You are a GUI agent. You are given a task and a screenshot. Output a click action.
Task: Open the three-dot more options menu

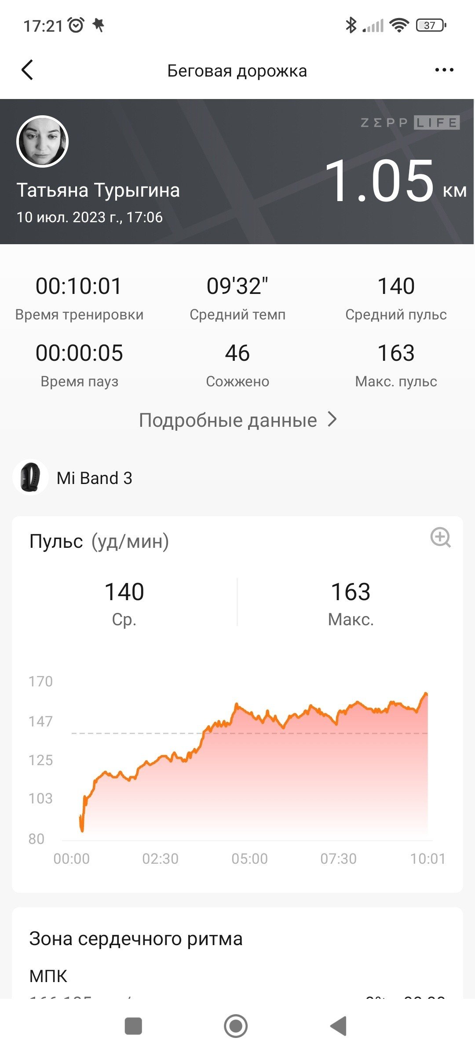pyautogui.click(x=444, y=70)
